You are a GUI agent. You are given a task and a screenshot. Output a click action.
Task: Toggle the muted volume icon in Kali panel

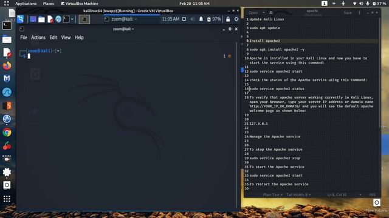pos(193,19)
